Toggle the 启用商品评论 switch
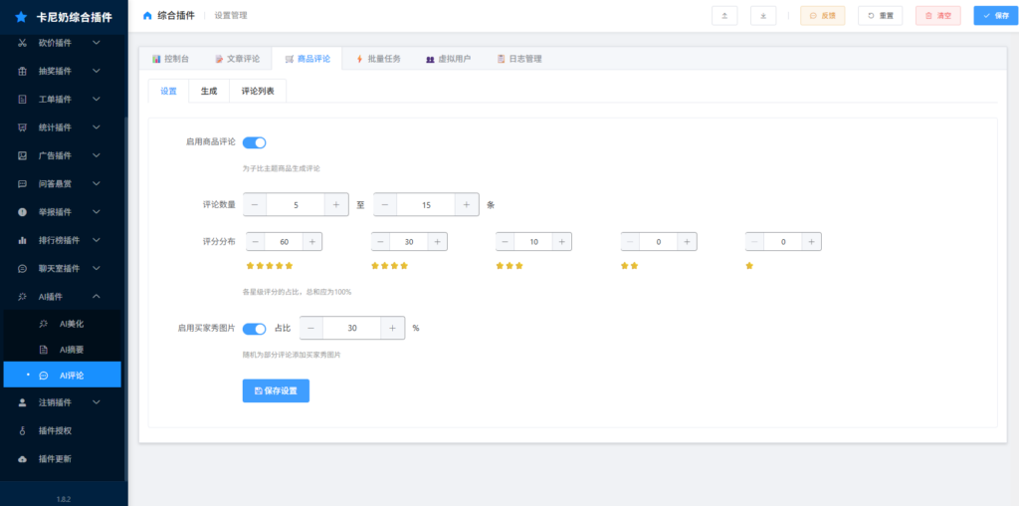 254,142
